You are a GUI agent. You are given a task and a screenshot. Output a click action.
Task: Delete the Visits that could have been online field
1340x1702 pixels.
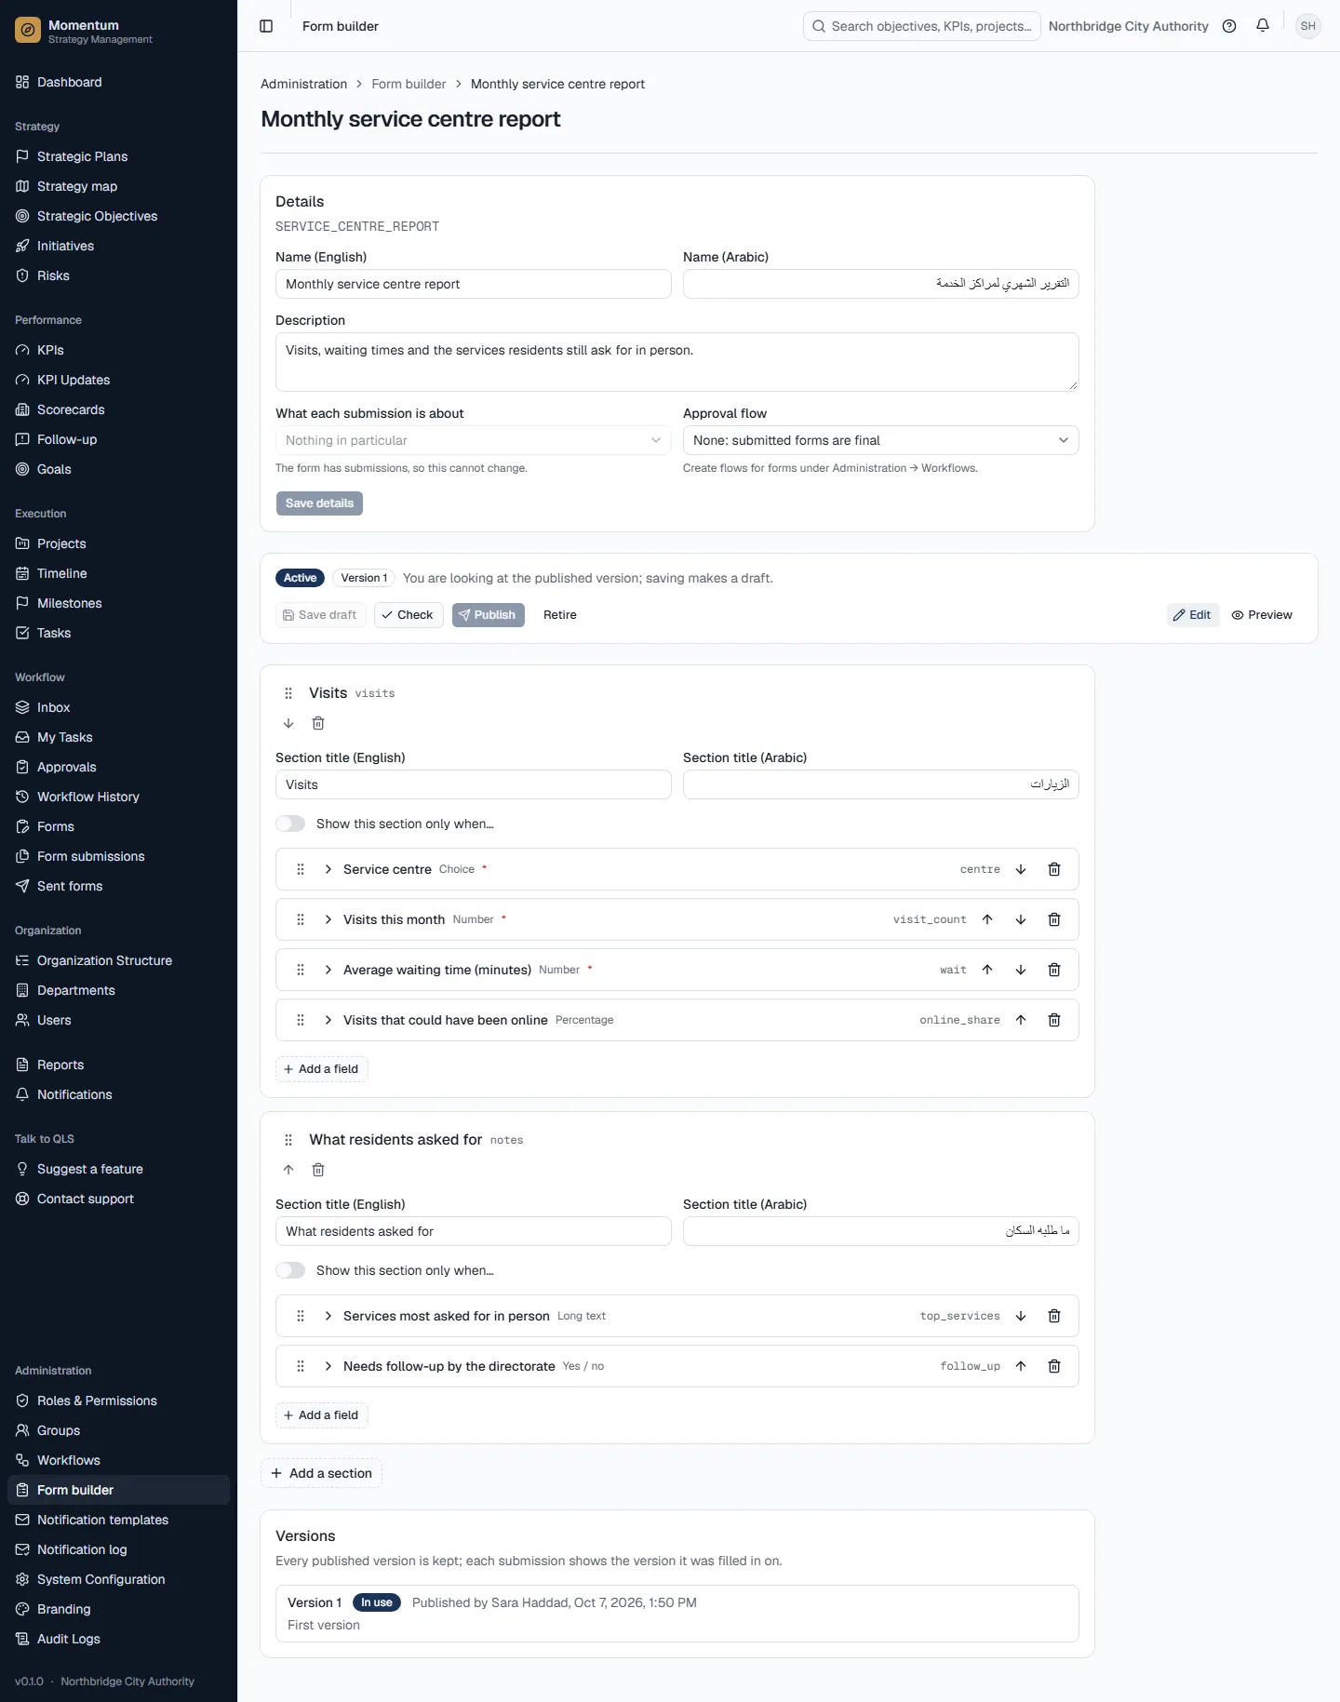[1054, 1020]
